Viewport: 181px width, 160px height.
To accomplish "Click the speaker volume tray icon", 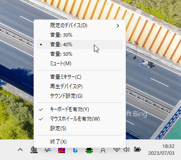I will click(x=127, y=150).
